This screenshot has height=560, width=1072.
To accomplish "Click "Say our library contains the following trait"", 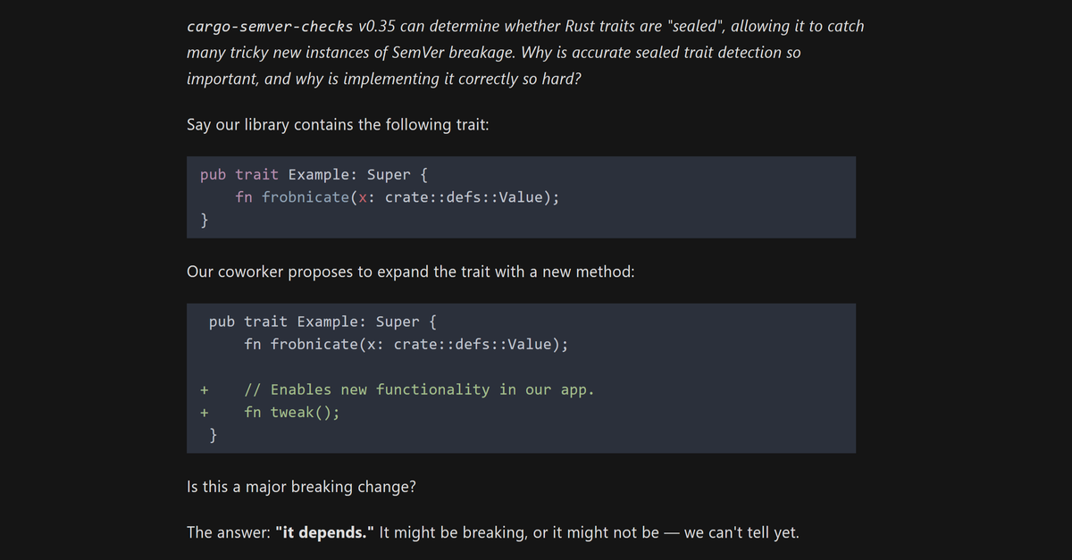I will point(337,124).
